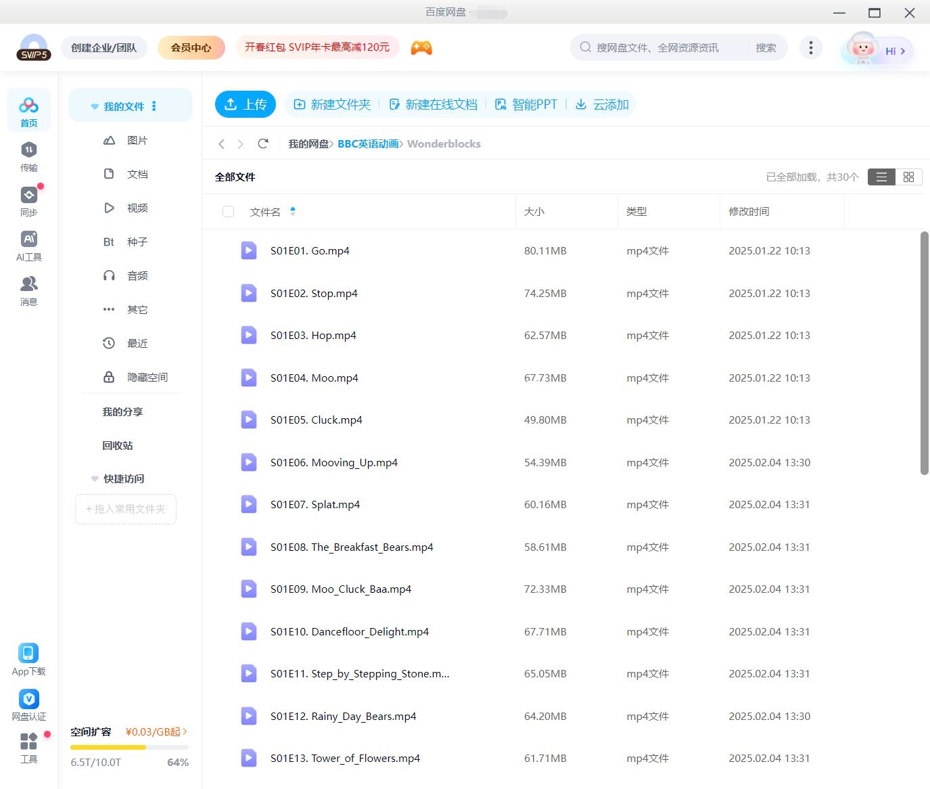The width and height of the screenshot is (930, 789).
Task: Switch to grid view mode
Action: 908,177
